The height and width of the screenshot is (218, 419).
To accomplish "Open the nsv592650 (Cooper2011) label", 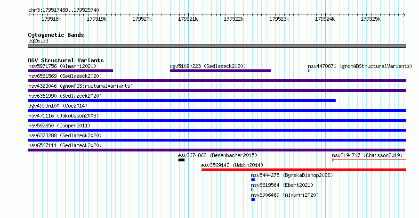I will tap(59, 126).
